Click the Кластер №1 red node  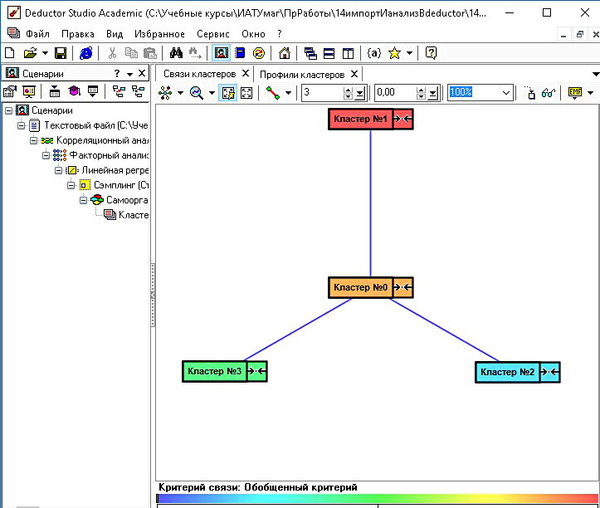point(370,119)
